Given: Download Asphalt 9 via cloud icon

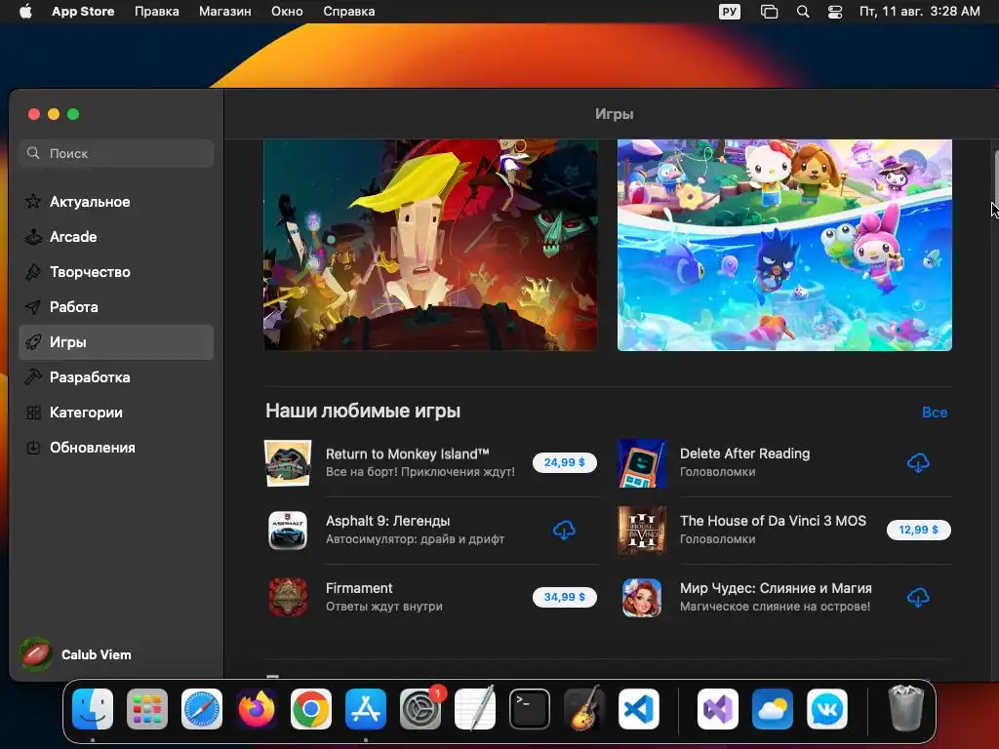Looking at the screenshot, I should pyautogui.click(x=564, y=530).
